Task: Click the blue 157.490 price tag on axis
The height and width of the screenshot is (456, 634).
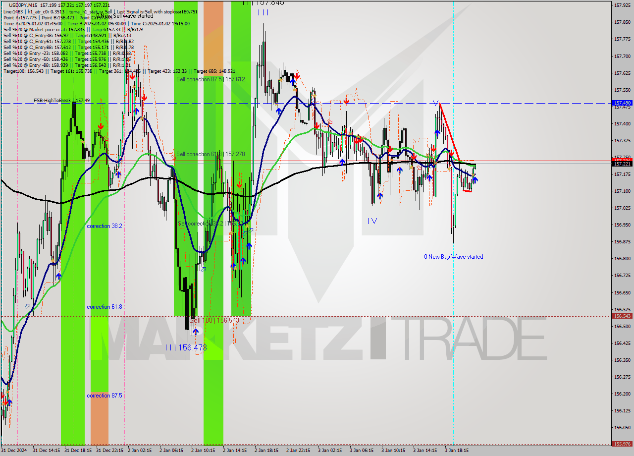Action: 623,103
